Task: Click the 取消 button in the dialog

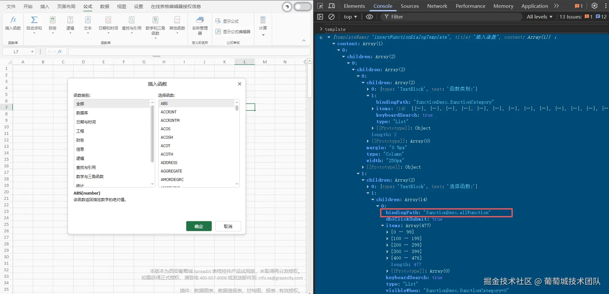Action: (228, 226)
